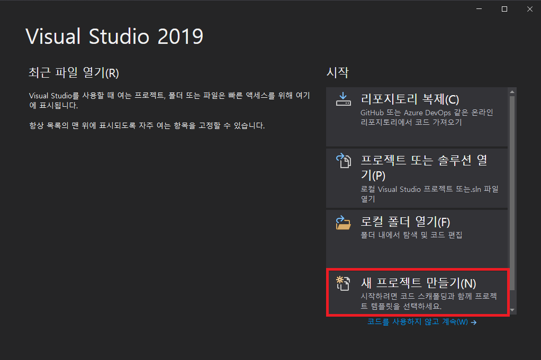Click the 시작 heading text

(x=337, y=72)
